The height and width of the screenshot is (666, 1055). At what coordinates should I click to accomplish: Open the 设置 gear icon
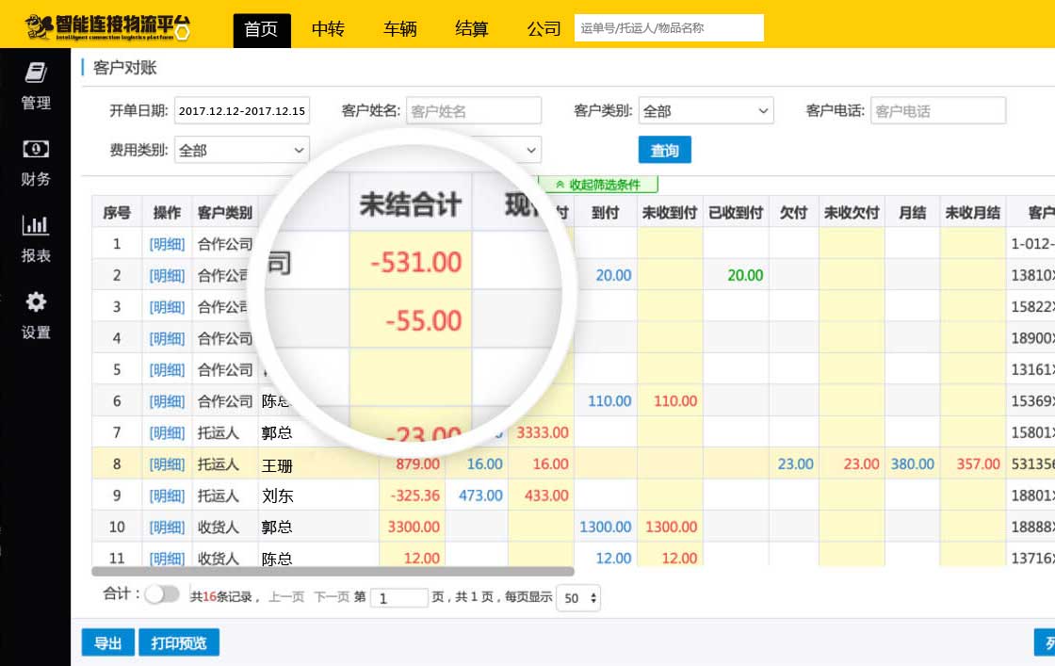coord(36,302)
